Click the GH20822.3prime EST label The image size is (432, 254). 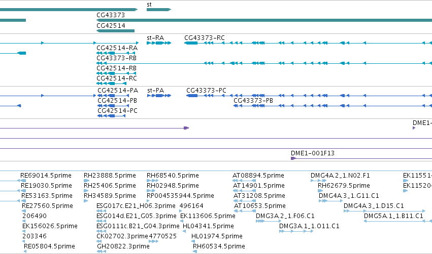click(123, 246)
